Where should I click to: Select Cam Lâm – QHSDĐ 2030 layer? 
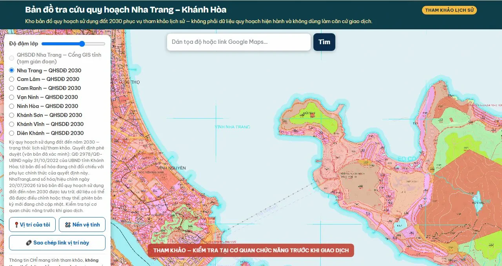click(12, 79)
